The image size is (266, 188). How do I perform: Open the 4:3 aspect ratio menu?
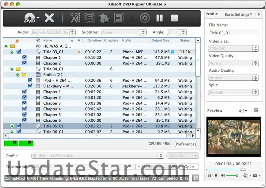(243, 111)
